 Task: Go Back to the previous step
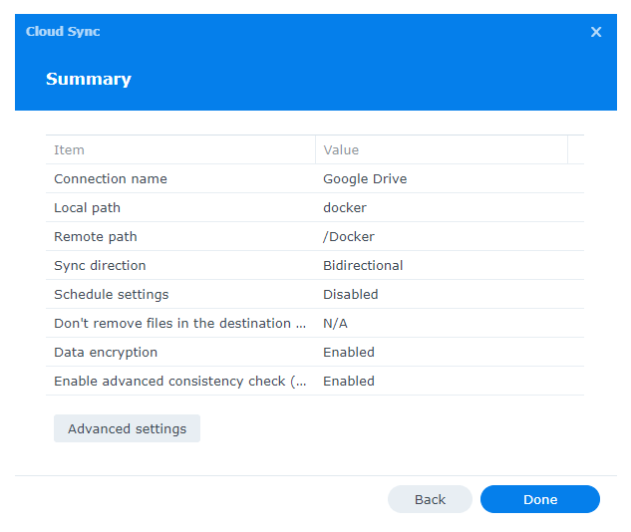pyautogui.click(x=430, y=499)
